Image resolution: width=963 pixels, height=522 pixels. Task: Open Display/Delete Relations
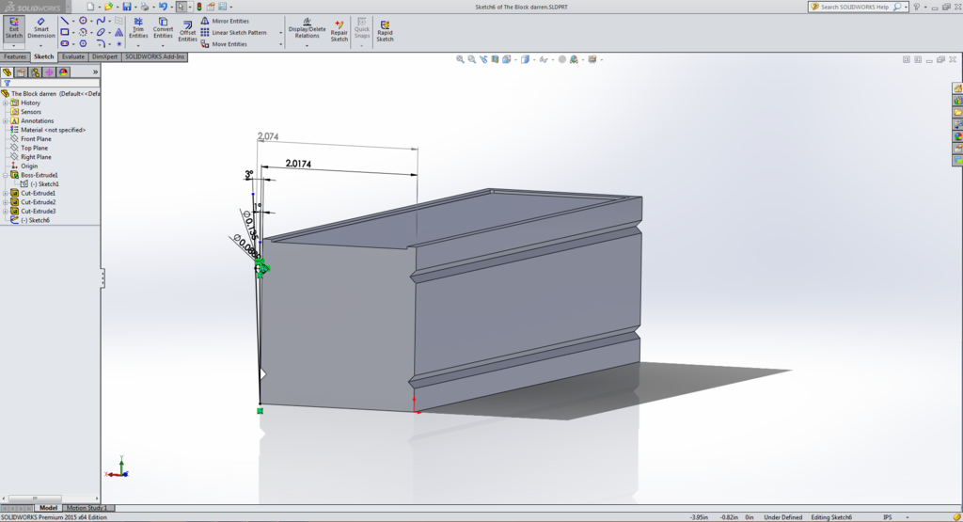tap(308, 28)
